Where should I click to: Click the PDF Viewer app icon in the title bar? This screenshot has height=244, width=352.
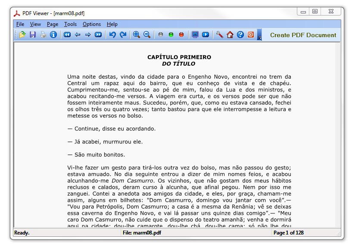pyautogui.click(x=17, y=13)
